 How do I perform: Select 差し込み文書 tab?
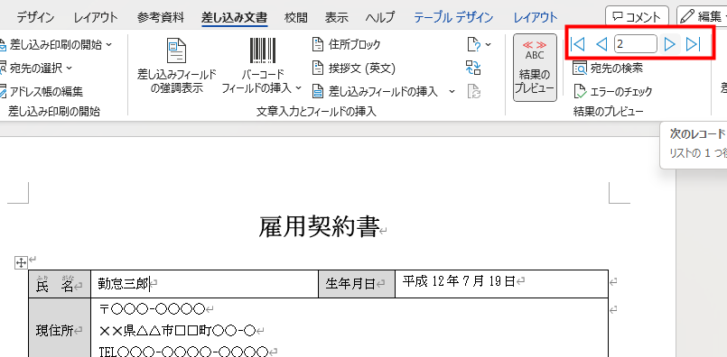click(235, 18)
